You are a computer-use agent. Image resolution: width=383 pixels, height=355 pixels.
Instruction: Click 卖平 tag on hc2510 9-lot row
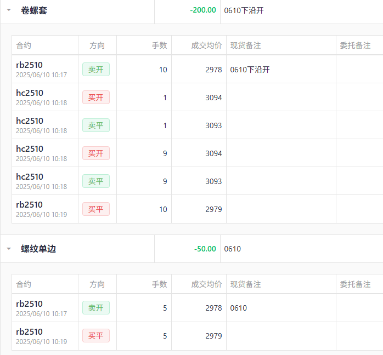pyautogui.click(x=96, y=181)
